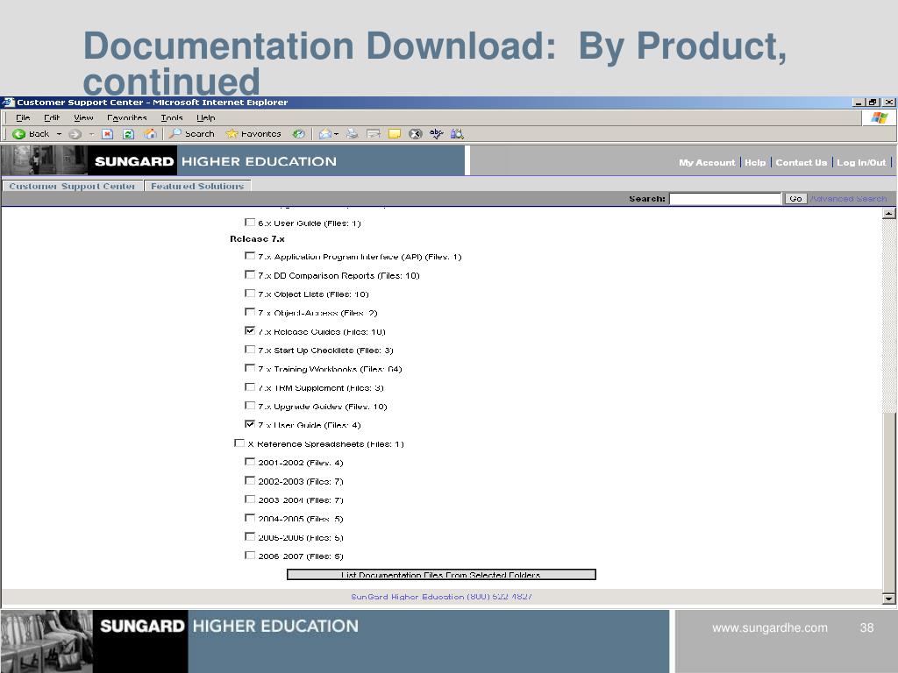Open the View menu
898x673 pixels.
pyautogui.click(x=83, y=118)
